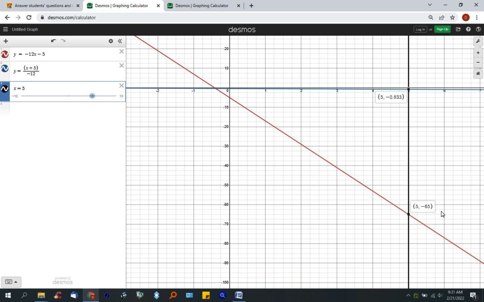
Task: Reset graph to default home view
Action: [x=478, y=73]
